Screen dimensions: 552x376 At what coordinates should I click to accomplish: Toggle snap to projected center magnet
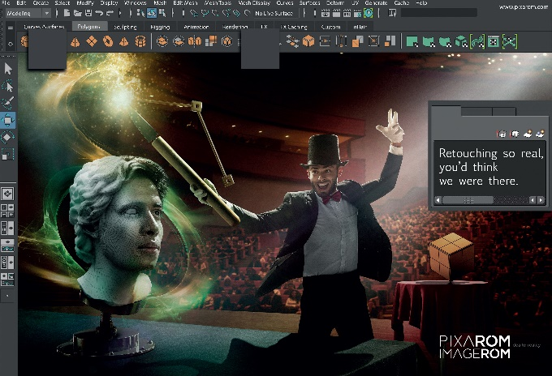226,13
